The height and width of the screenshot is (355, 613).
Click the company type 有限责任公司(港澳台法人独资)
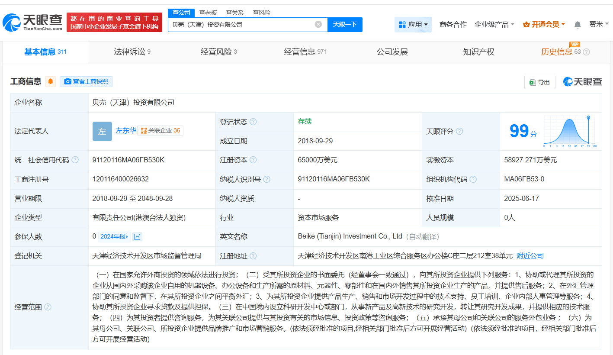pyautogui.click(x=139, y=218)
